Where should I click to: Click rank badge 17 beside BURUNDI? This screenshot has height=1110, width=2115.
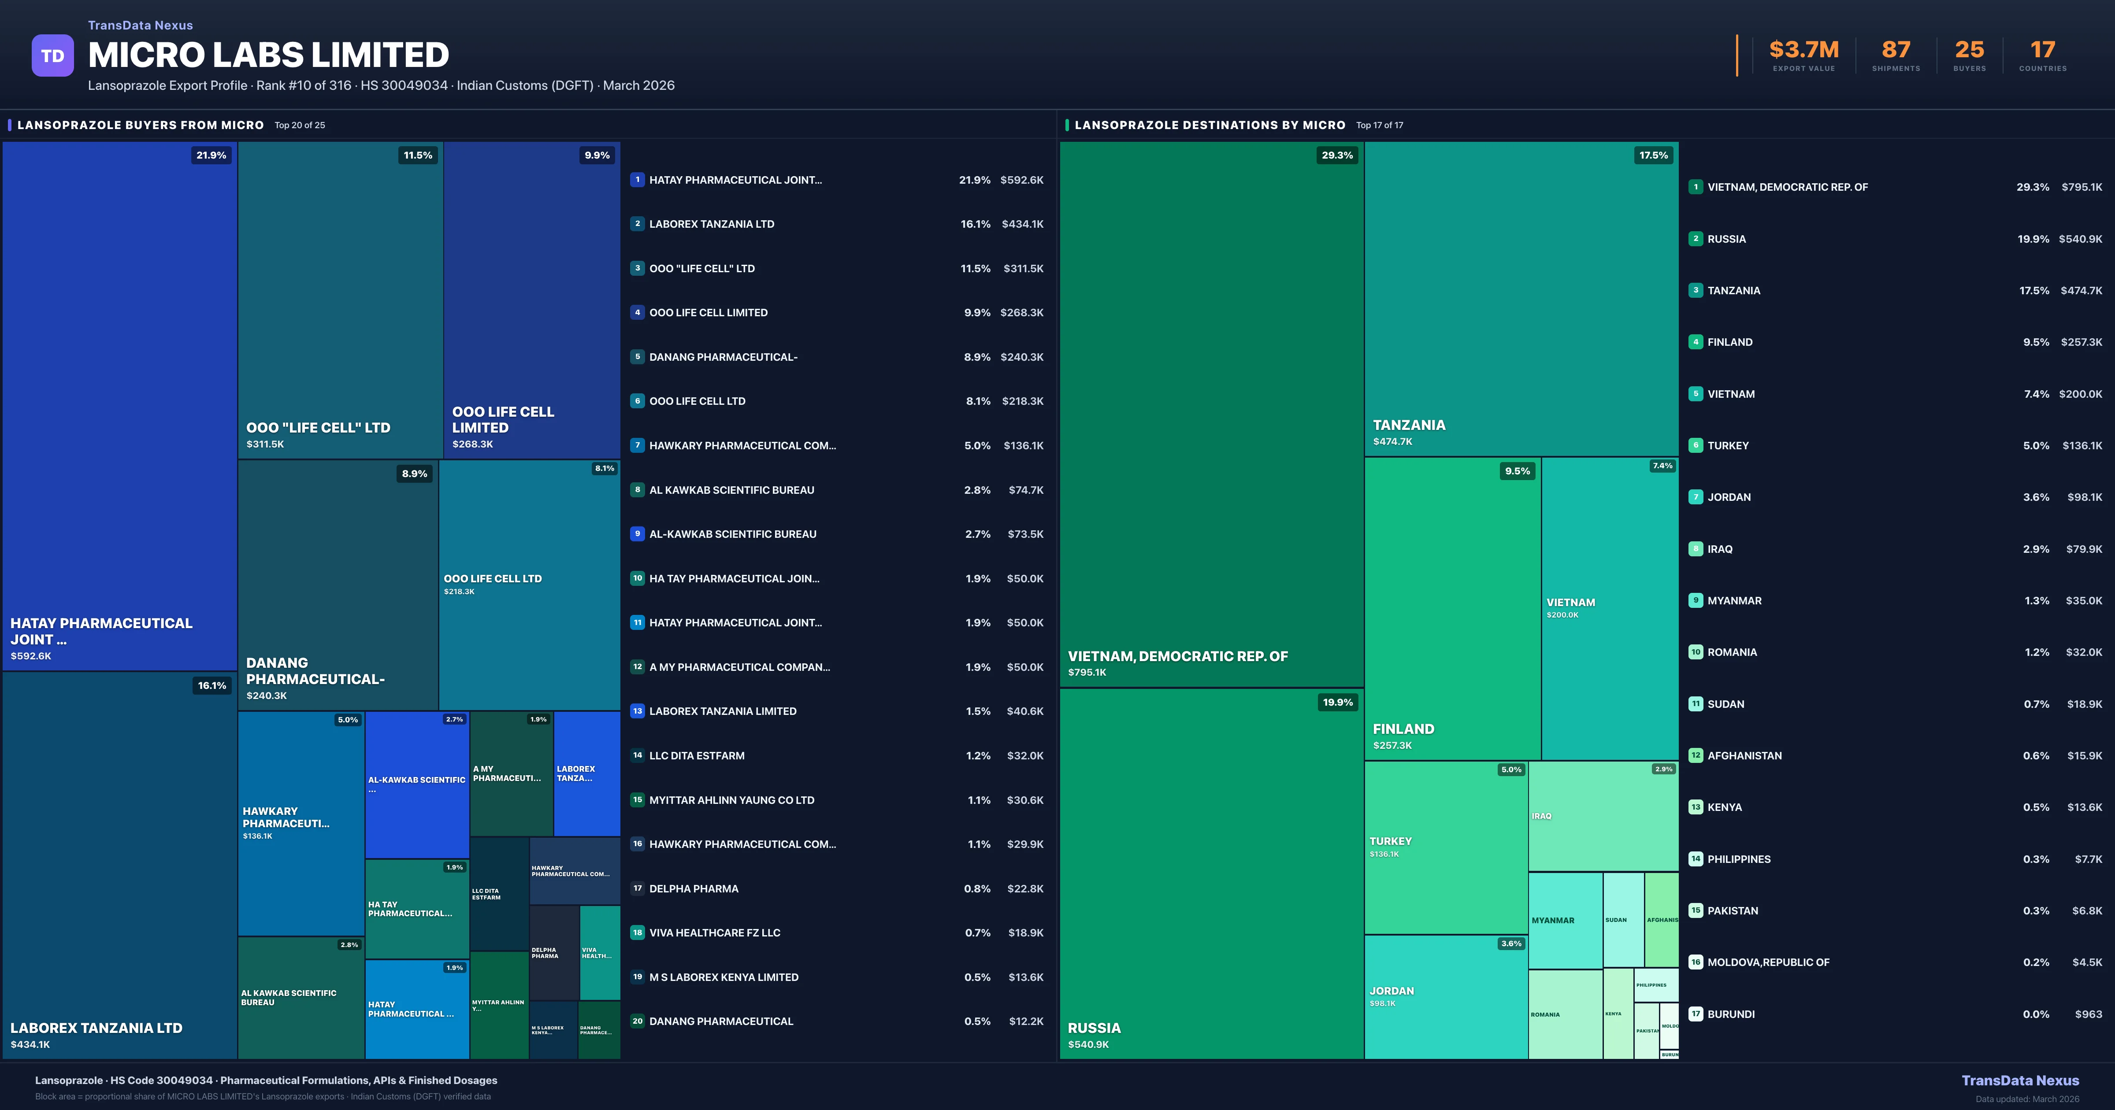[x=1696, y=1014]
